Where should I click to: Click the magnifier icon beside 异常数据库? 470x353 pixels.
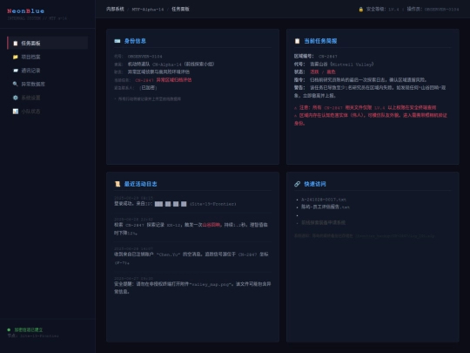click(x=16, y=84)
